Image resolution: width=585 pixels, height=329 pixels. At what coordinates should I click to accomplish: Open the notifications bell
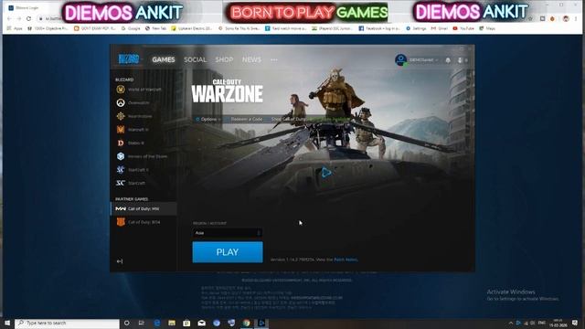click(448, 60)
